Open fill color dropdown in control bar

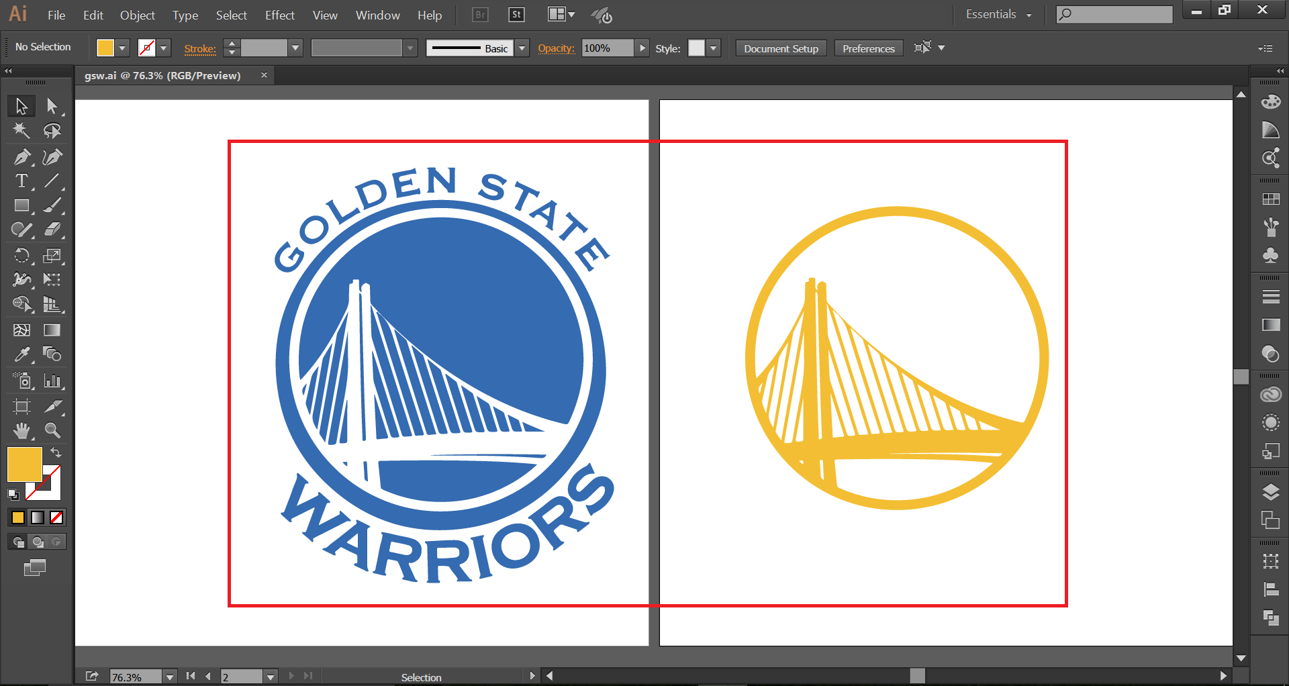pyautogui.click(x=122, y=48)
